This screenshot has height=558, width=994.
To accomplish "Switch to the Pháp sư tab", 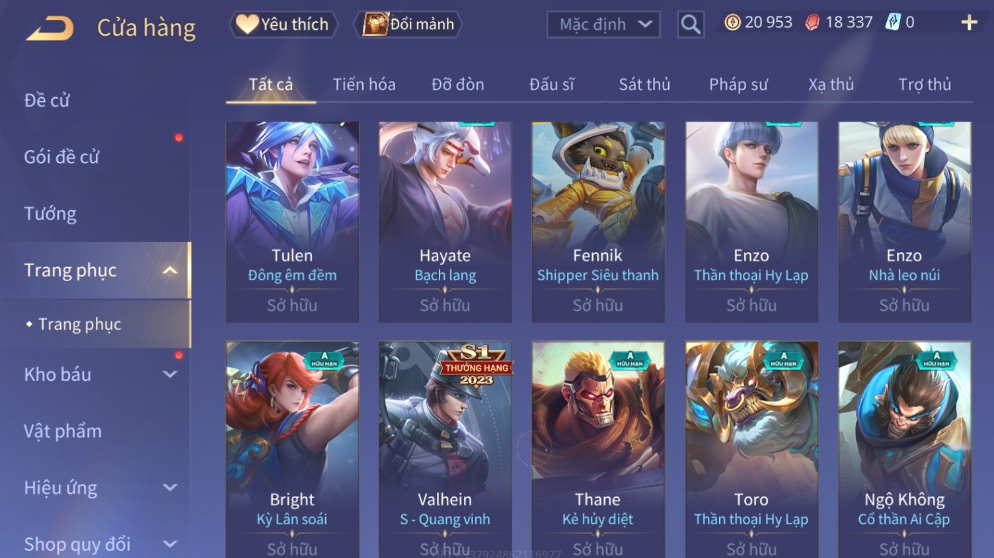I will click(x=738, y=85).
